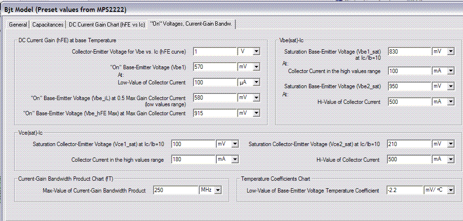Open MHz unit dropdown for Bandwidth Product

pos(218,191)
